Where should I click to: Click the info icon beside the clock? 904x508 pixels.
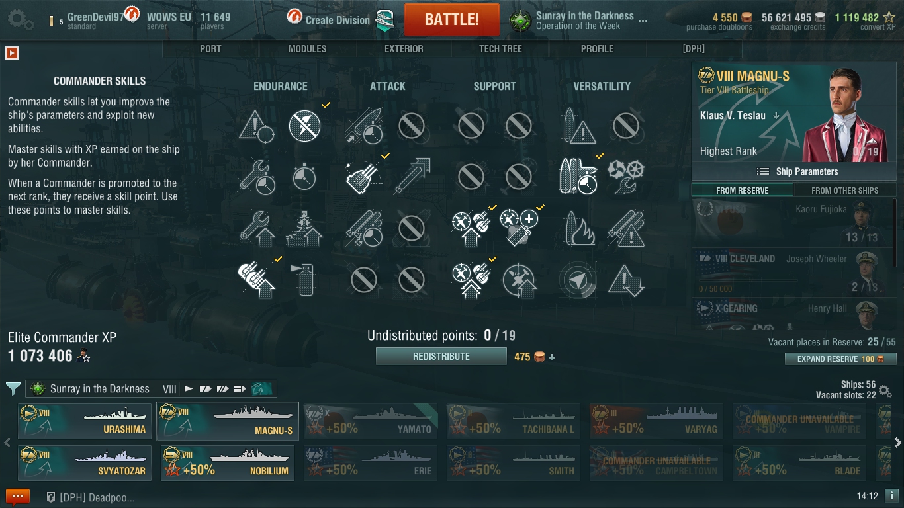tap(891, 495)
